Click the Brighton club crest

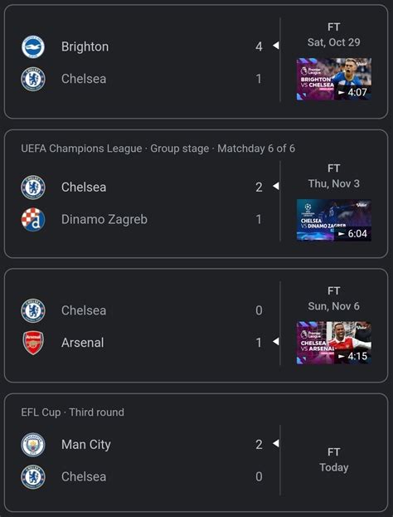pyautogui.click(x=33, y=46)
